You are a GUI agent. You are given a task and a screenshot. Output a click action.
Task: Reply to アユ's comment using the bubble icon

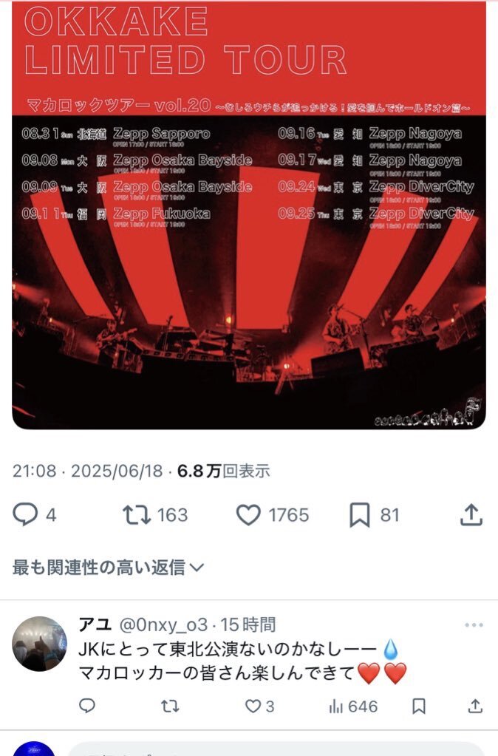click(86, 706)
